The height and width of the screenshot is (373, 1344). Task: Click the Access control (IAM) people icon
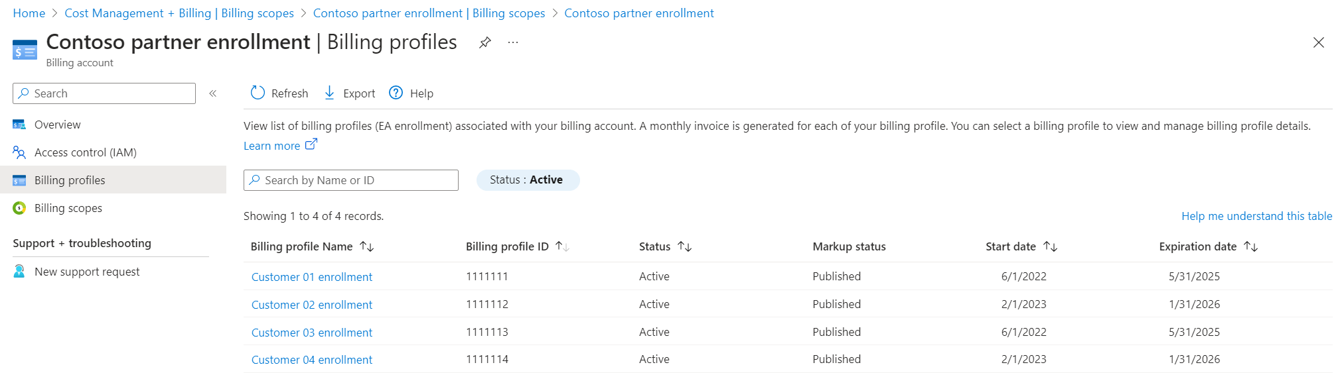pos(19,152)
